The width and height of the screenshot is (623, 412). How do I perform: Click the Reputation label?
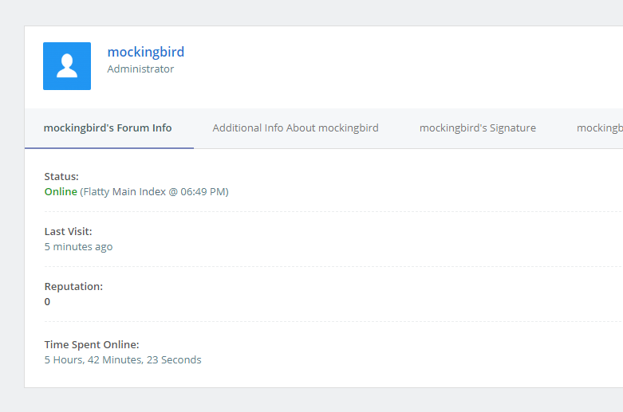pos(73,286)
